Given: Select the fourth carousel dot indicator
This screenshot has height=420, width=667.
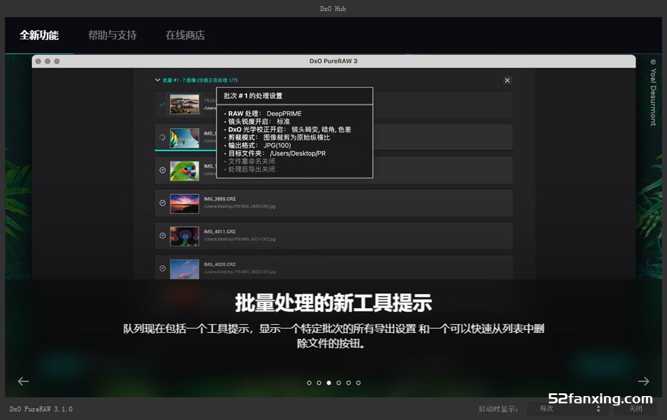Looking at the screenshot, I should (339, 383).
